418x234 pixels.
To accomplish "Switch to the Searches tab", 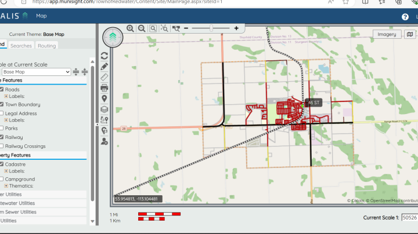I will [21, 45].
